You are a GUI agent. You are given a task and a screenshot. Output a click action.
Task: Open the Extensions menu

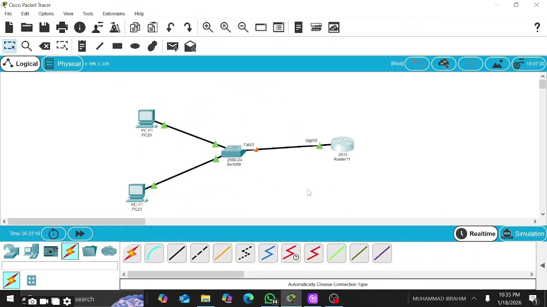[114, 14]
